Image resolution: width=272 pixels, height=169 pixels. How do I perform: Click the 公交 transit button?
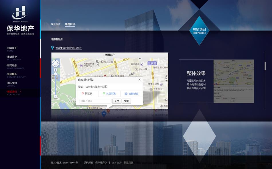pyautogui.click(x=117, y=101)
